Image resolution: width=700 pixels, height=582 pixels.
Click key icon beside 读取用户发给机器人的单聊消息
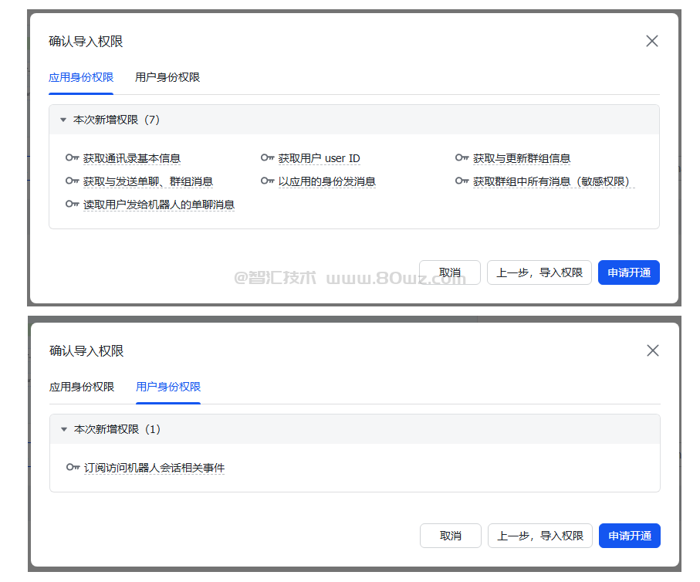click(x=73, y=205)
